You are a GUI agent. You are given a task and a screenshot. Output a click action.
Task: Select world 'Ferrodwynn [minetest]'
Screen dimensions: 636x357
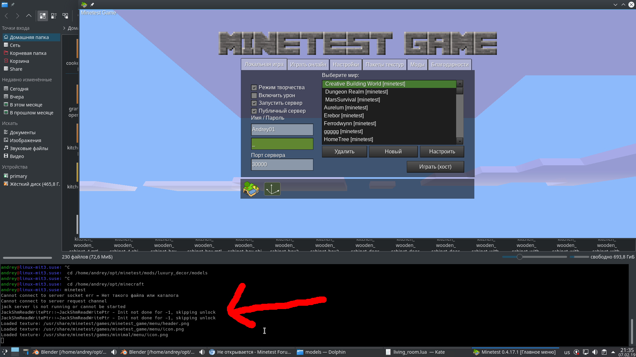(389, 124)
